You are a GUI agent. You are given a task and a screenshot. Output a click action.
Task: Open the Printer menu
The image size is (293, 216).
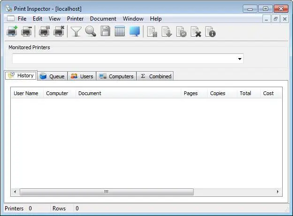click(x=75, y=19)
